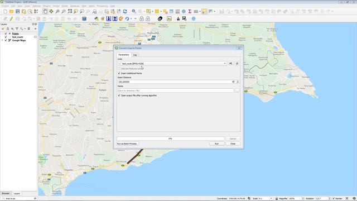Zoom to full extent using the four-arrows icon
The width and height of the screenshot is (357, 201).
pos(70,11)
